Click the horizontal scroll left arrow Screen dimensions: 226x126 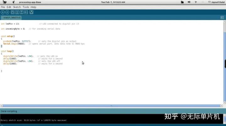click(2, 106)
